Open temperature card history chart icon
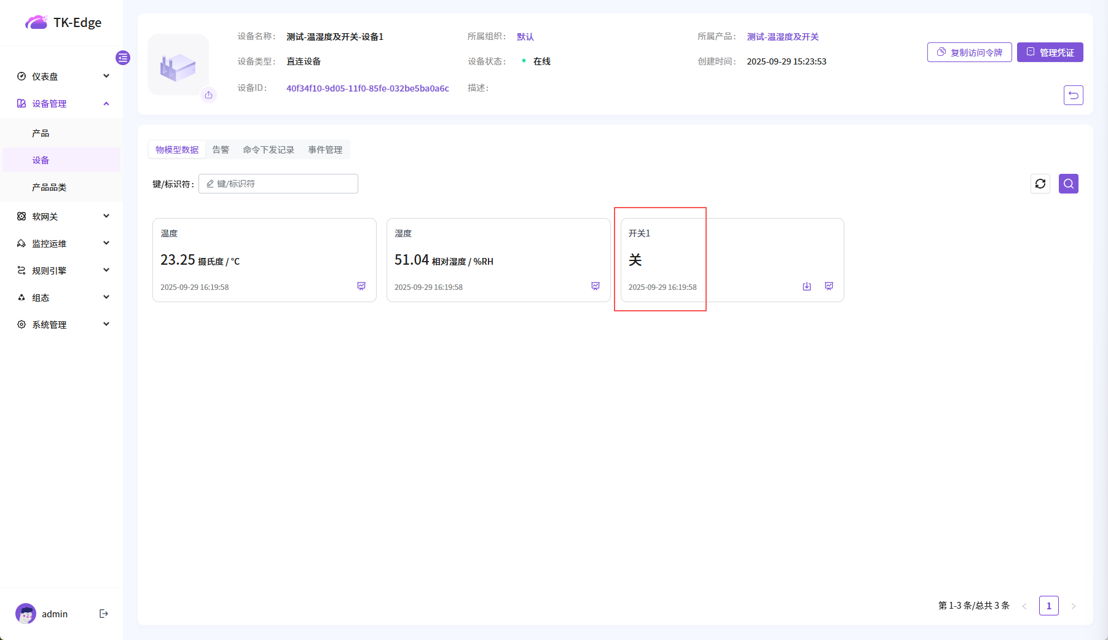This screenshot has width=1108, height=640. tap(361, 286)
